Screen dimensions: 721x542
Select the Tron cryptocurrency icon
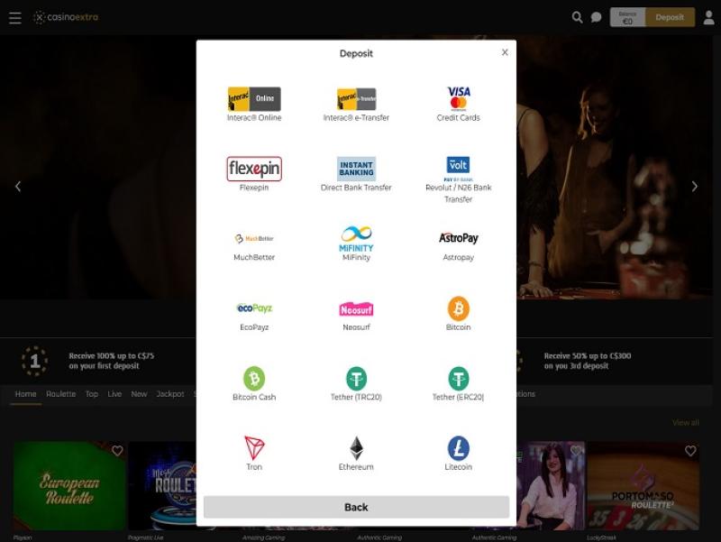point(254,448)
